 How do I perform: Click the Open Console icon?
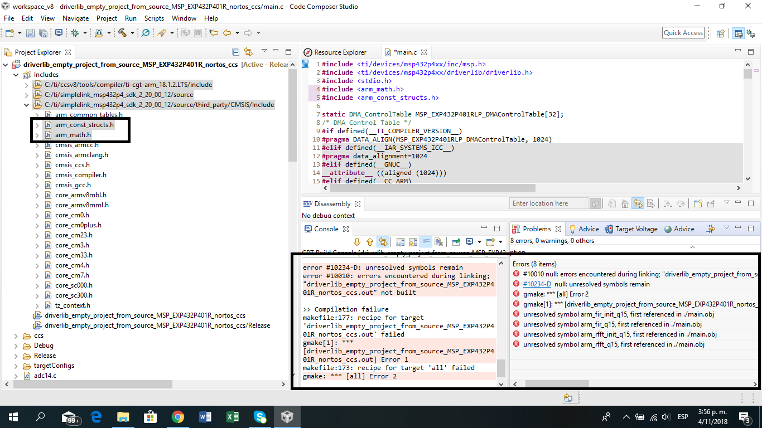490,242
